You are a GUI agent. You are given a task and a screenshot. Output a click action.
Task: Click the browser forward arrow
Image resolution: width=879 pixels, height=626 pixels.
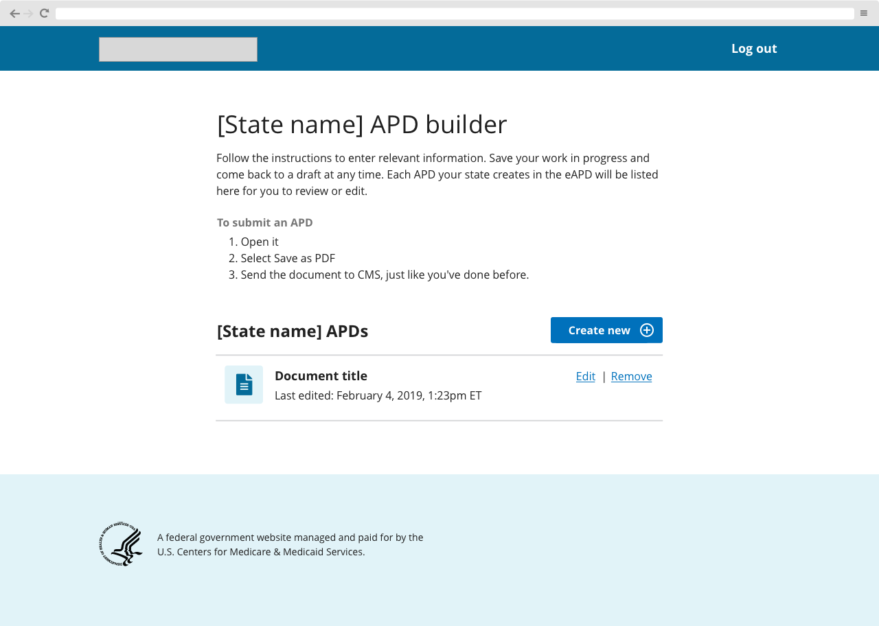pyautogui.click(x=28, y=12)
